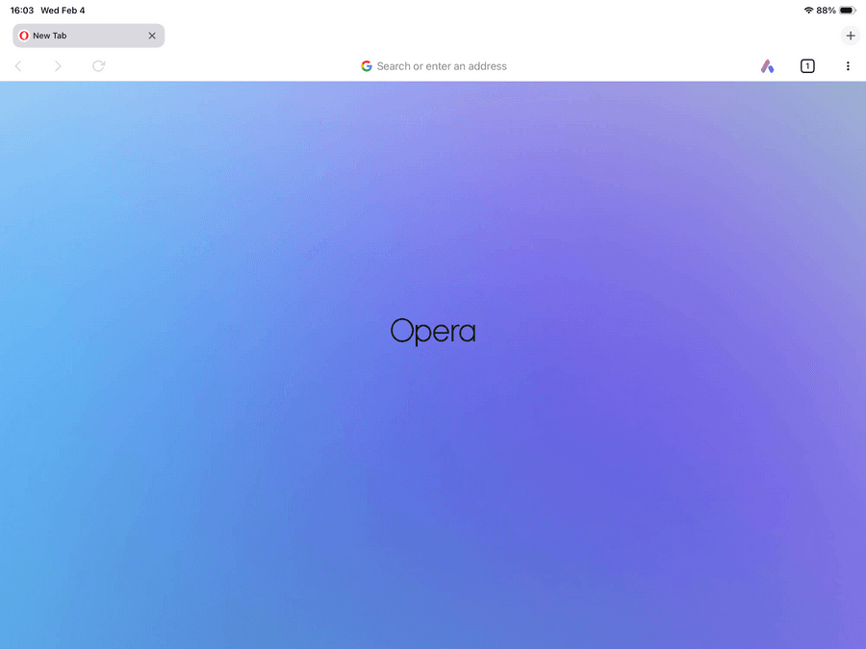
Task: Tap the Wi-Fi status icon
Action: tap(808, 11)
